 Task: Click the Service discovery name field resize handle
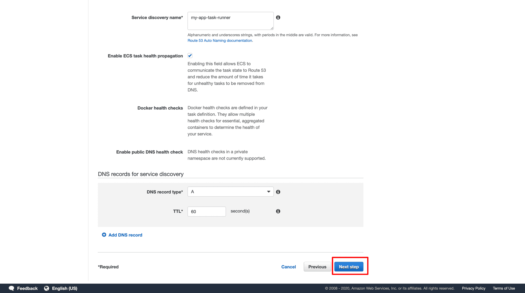272,28
